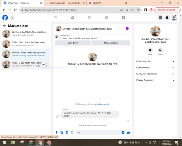182x146 pixels.
Task: Open conversation information purple icon
Action: pos(127,28)
